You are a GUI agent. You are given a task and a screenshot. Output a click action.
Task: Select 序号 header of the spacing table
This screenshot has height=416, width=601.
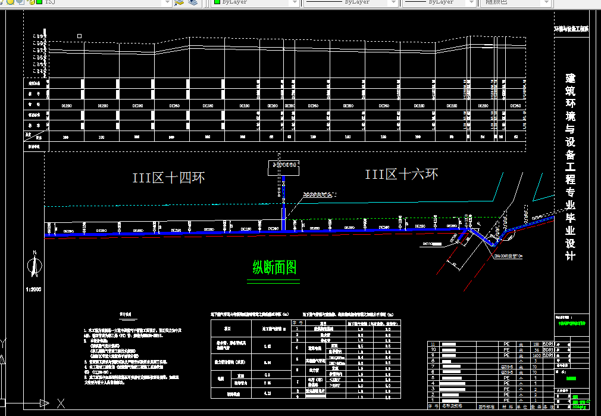point(297,323)
